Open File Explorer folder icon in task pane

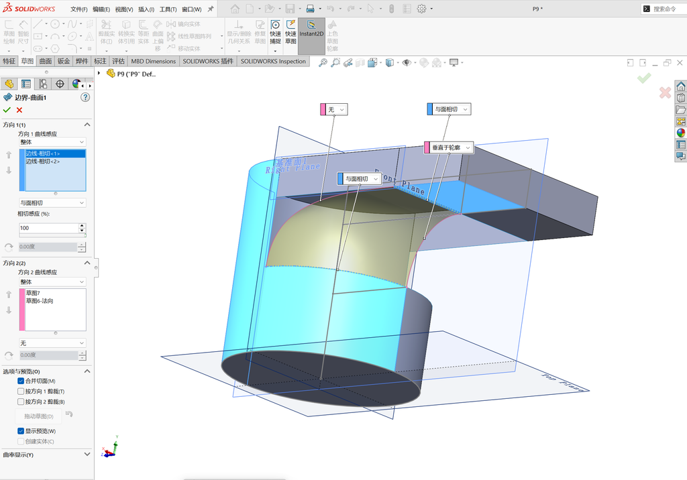click(681, 109)
